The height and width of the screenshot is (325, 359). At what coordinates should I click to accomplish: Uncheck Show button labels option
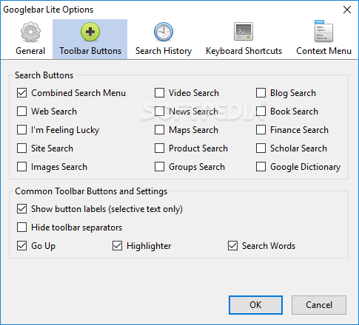click(x=21, y=209)
